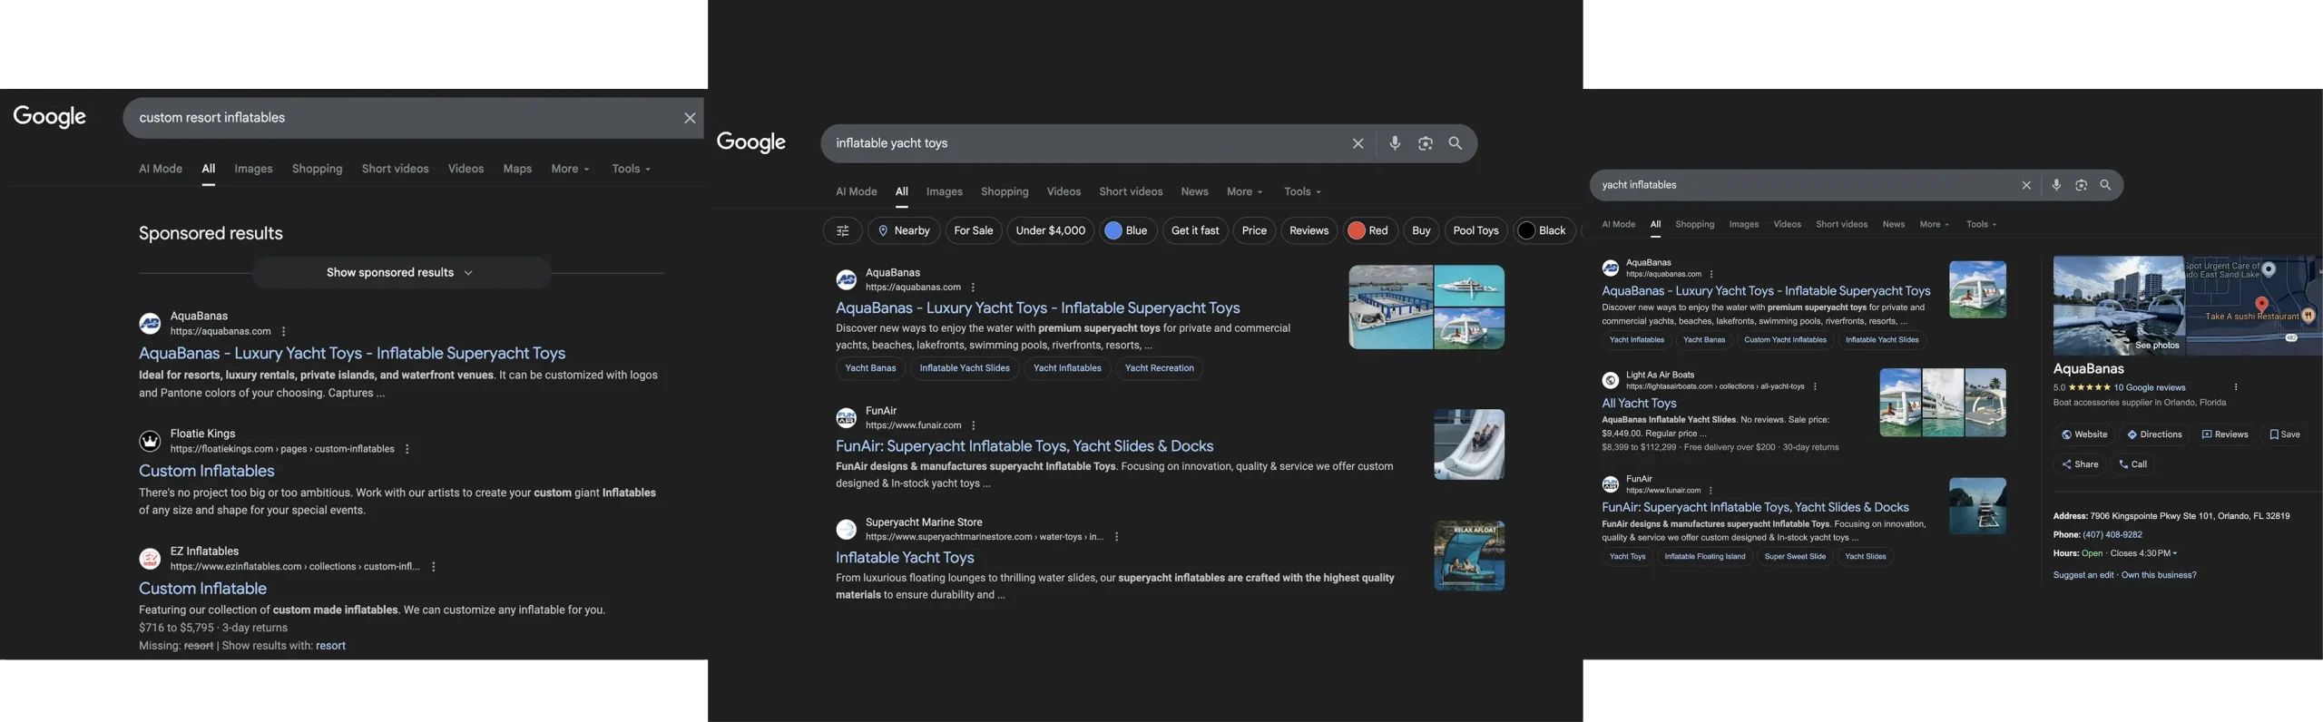2323x722 pixels.
Task: Toggle the "Get it fast" filter chip
Action: pos(1194,230)
